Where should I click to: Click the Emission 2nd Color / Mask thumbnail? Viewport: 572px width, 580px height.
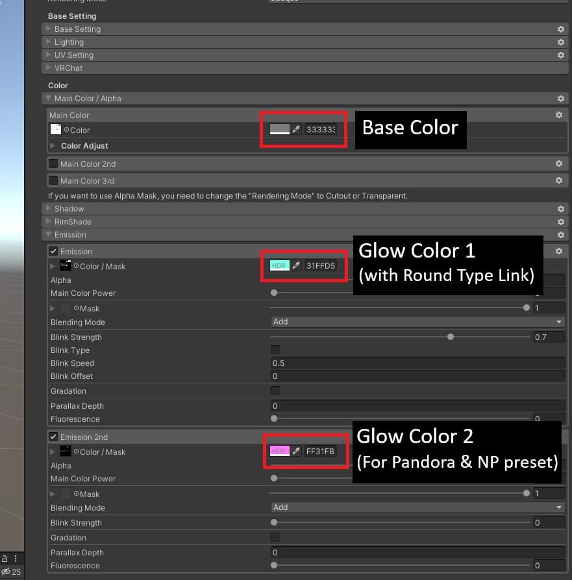(x=65, y=451)
